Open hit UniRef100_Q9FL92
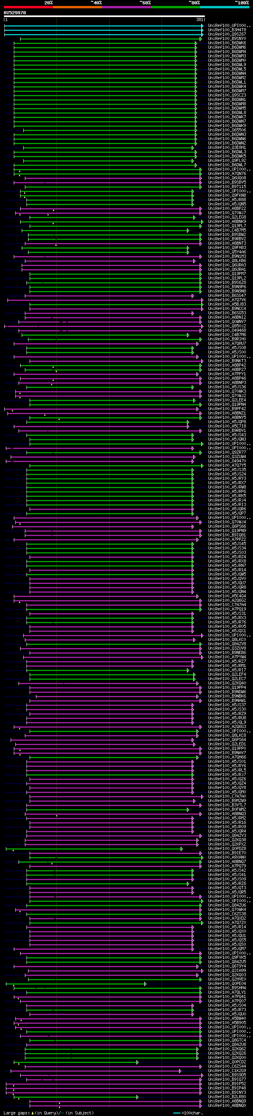 [227, 160]
